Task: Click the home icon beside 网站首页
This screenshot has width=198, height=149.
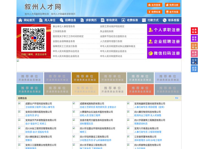Action: (x=20, y=20)
